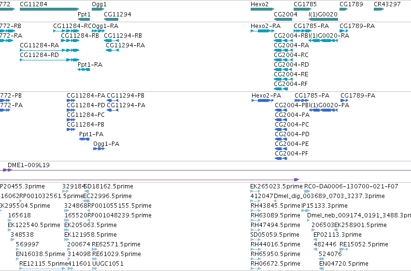Select protein CG11284-PD
Viewport: 411px width, 271px height.
click(86, 105)
